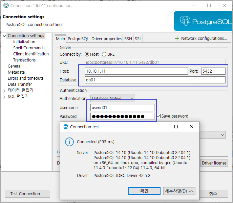Select Shell Commands in the tree
The width and height of the screenshot is (233, 203).
pos(29,48)
